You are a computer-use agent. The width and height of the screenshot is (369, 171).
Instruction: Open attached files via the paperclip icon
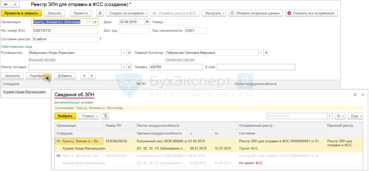pos(100,13)
